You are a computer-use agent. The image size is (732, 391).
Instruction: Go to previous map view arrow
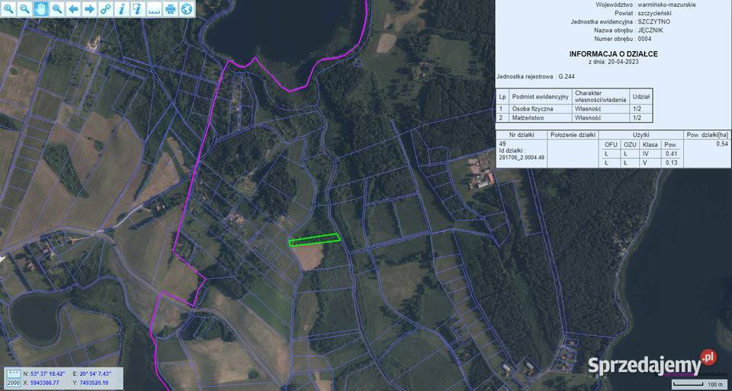(73, 8)
